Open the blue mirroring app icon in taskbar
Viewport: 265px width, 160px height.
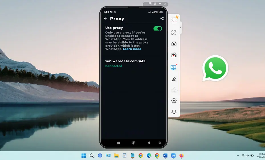[173, 155]
